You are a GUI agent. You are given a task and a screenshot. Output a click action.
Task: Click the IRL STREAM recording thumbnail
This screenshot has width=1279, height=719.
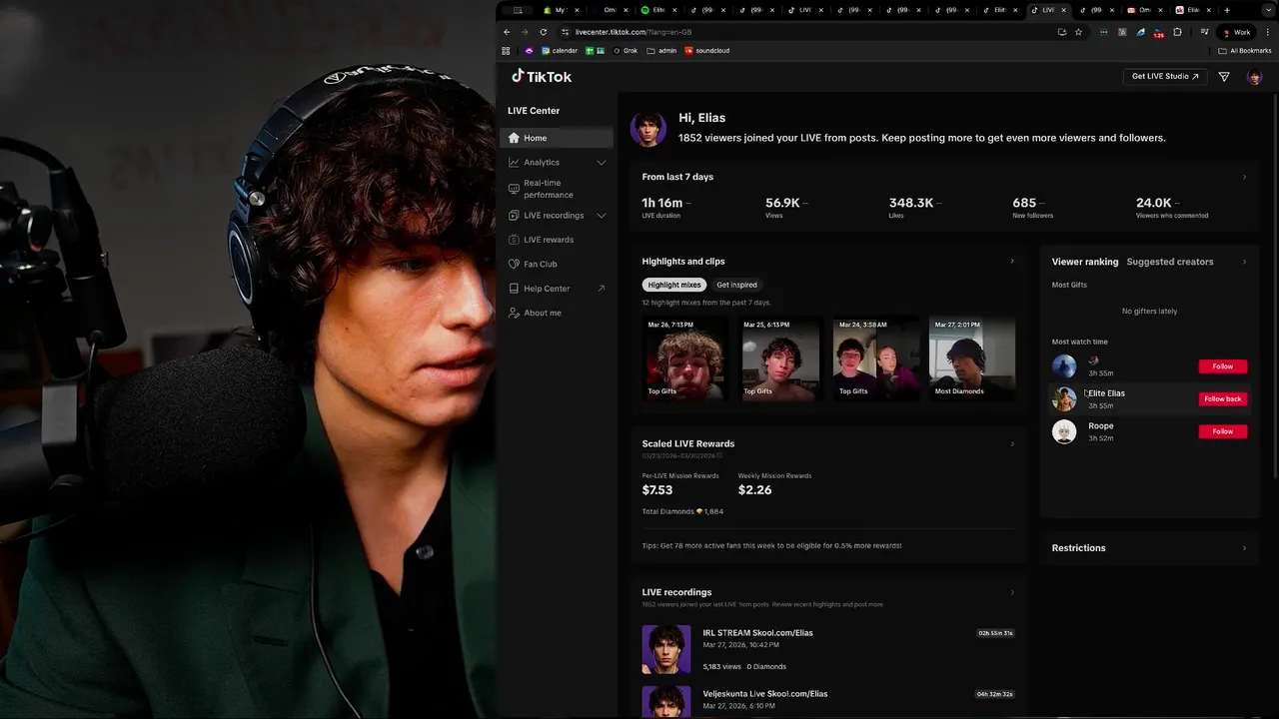coord(666,649)
